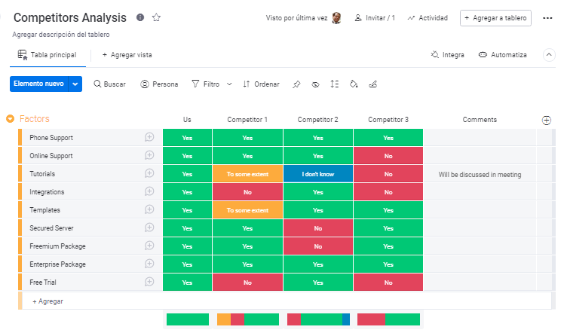Click the Agregar vista tab
Screen dimensions: 564x336
click(127, 55)
